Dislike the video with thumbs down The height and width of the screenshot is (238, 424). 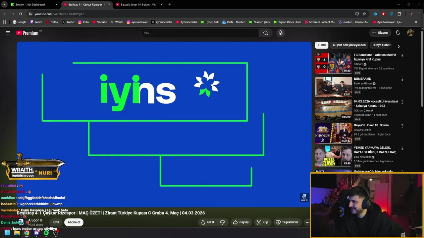pyautogui.click(x=222, y=222)
